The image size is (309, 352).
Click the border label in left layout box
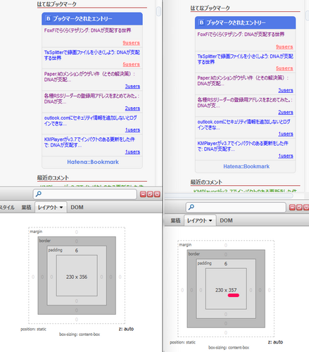(x=45, y=241)
